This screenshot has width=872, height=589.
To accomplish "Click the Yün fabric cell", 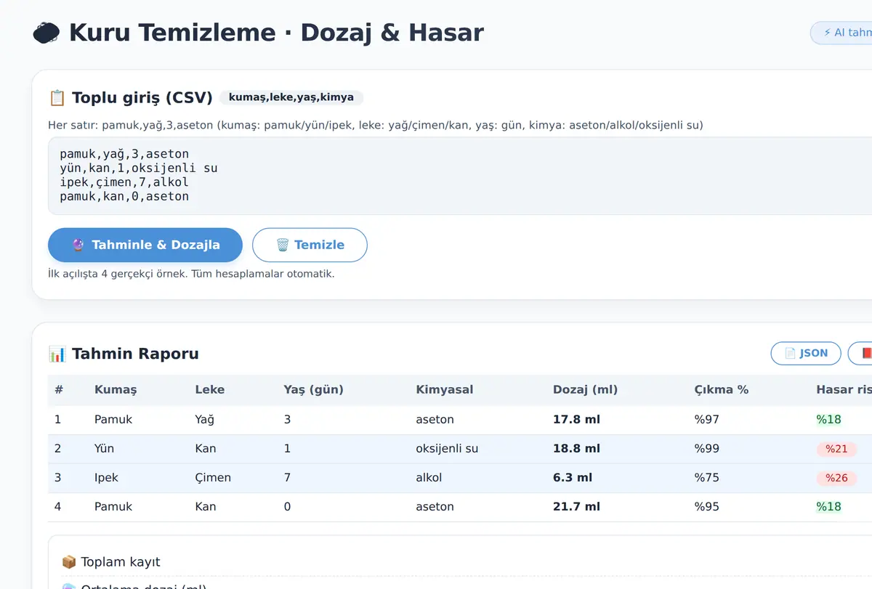I will (104, 448).
